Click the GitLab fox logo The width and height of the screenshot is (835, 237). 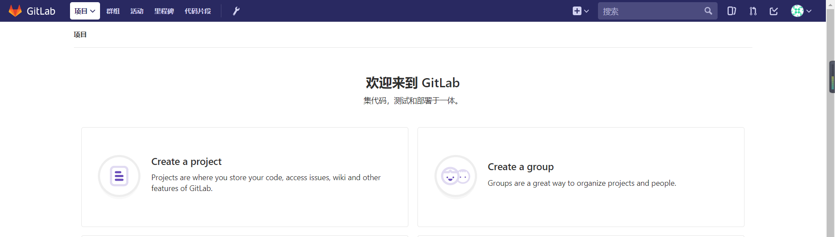click(15, 11)
